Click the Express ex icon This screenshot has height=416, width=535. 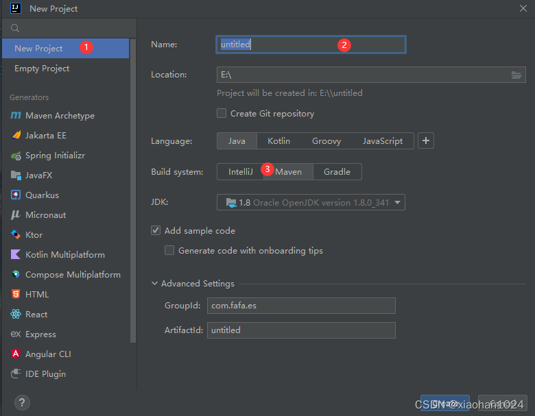(x=15, y=334)
